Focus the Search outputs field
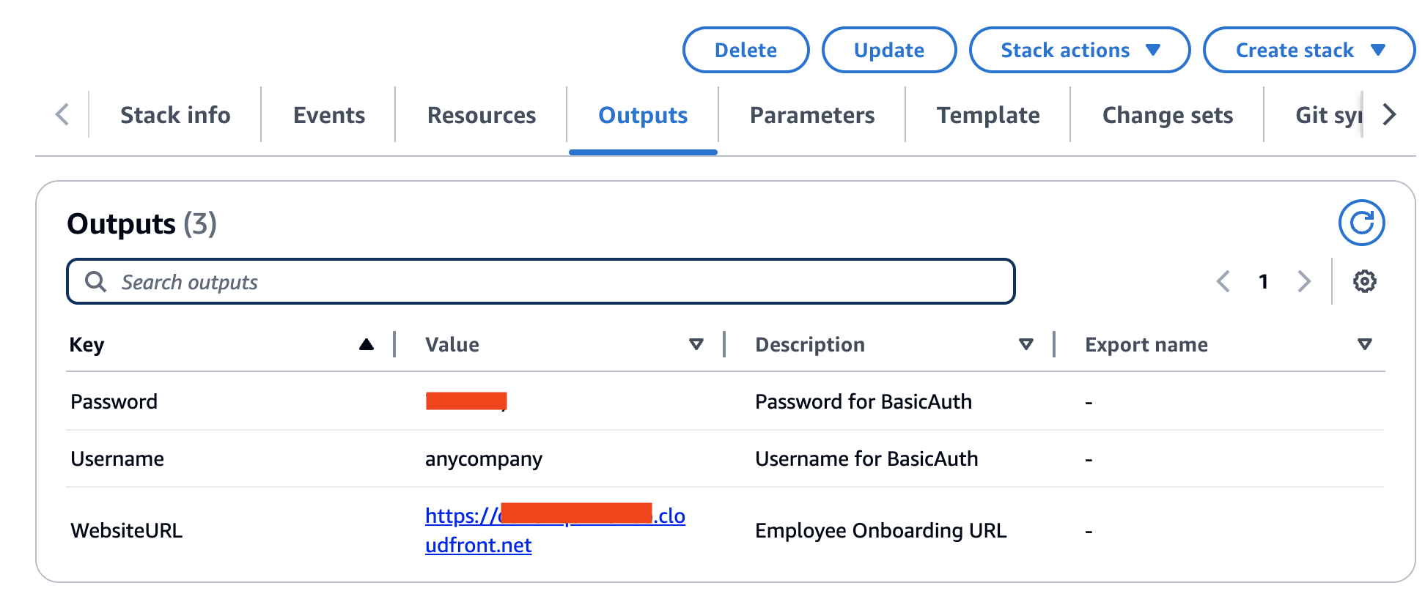1425x602 pixels. tap(540, 281)
